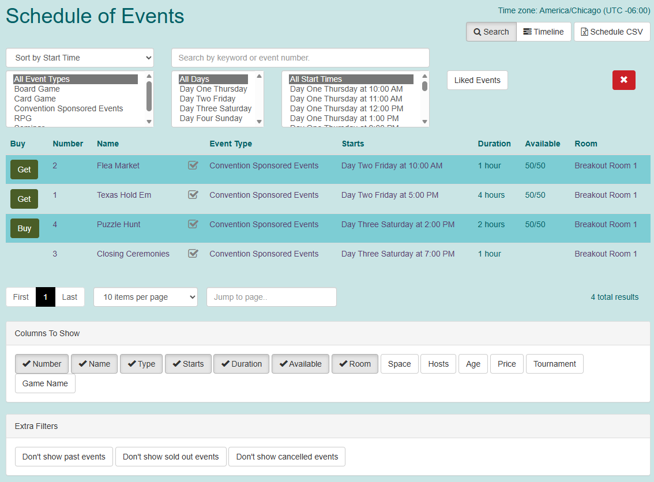
Task: Enable the Hosts column checkbox
Action: 438,364
